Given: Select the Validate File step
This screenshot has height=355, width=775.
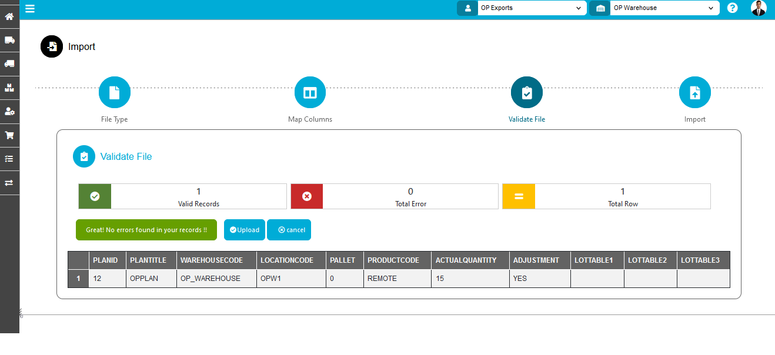Looking at the screenshot, I should 527,93.
